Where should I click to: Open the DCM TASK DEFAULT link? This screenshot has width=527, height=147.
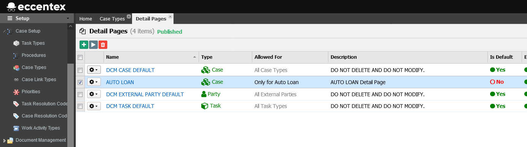[130, 106]
